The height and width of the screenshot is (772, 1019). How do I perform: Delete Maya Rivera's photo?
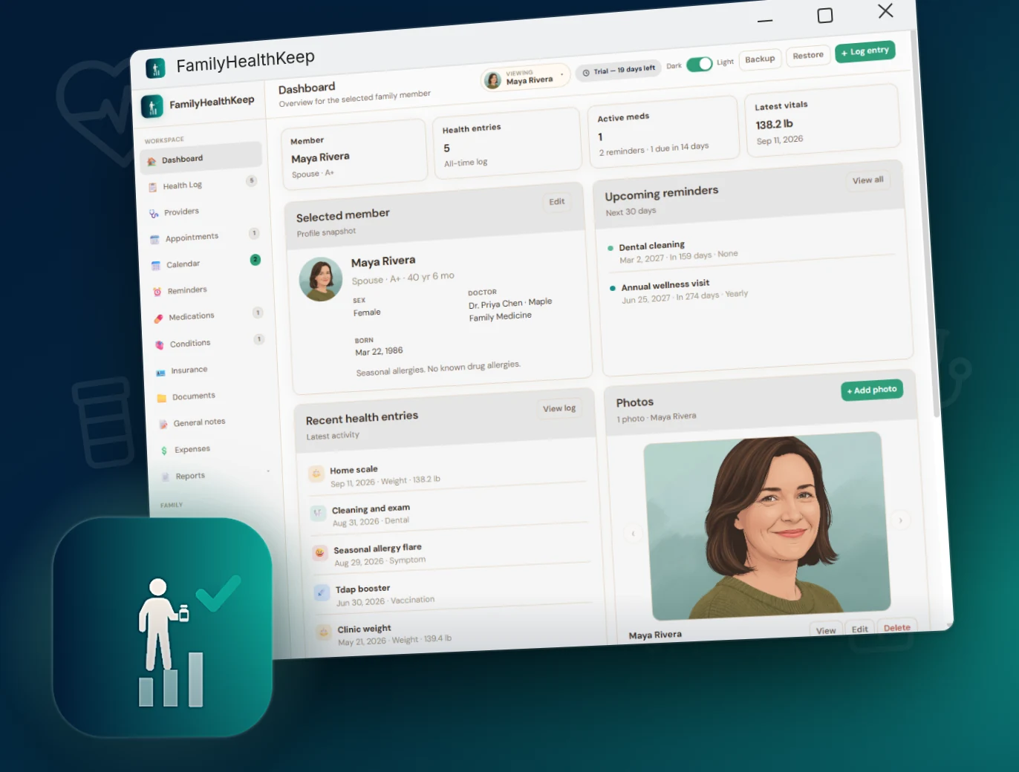tap(897, 627)
